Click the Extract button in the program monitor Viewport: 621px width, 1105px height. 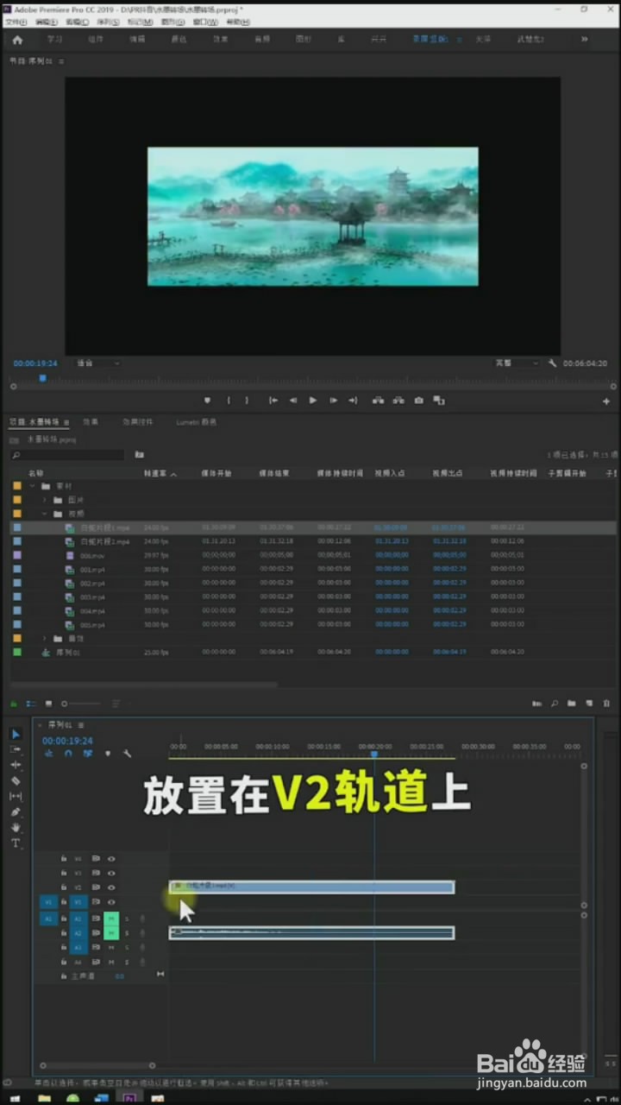(398, 401)
